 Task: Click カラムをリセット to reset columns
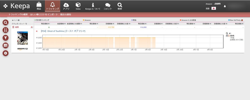(x=19, y=24)
